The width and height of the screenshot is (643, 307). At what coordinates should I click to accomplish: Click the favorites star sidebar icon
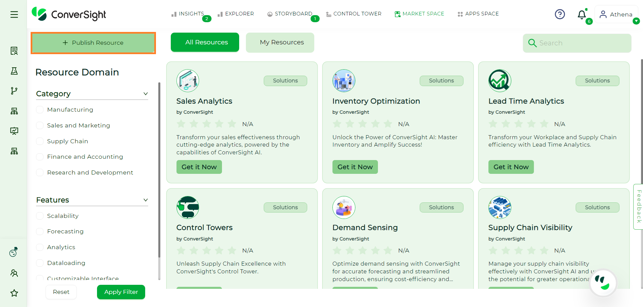coord(14,293)
